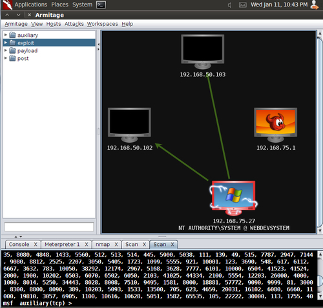This screenshot has width=323, height=308.
Task: Select compromised Windows host 192.168.75.27
Action: (x=234, y=198)
